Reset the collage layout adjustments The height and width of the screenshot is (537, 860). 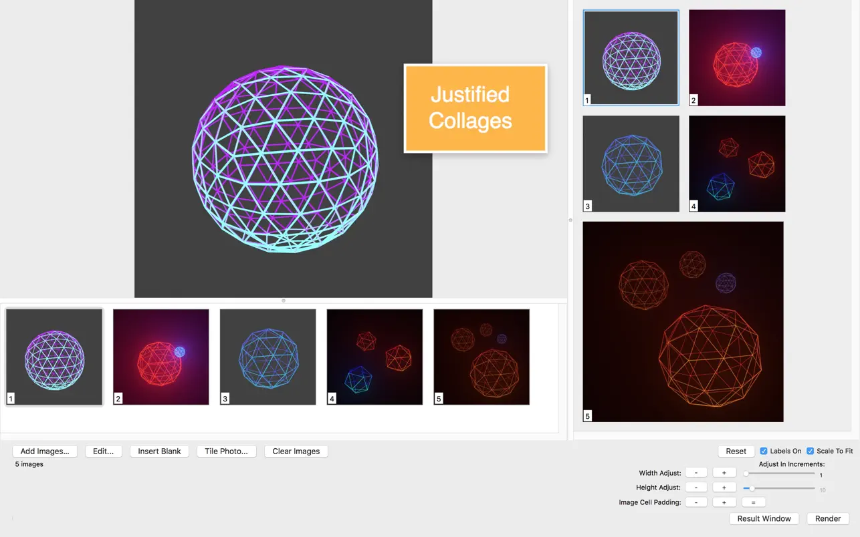click(736, 452)
